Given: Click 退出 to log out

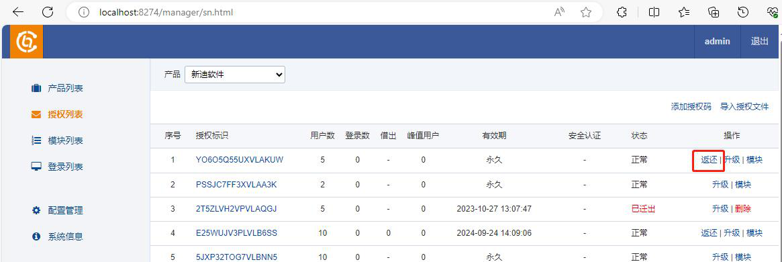Looking at the screenshot, I should [760, 42].
